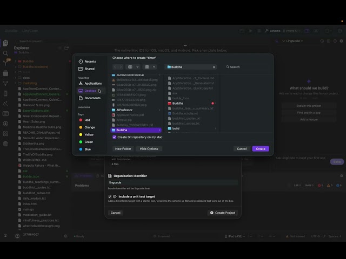Select Documents in dialog Favorites
The image size is (346, 259).
89,98
